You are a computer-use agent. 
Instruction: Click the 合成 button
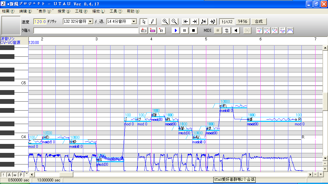pyautogui.click(x=259, y=21)
